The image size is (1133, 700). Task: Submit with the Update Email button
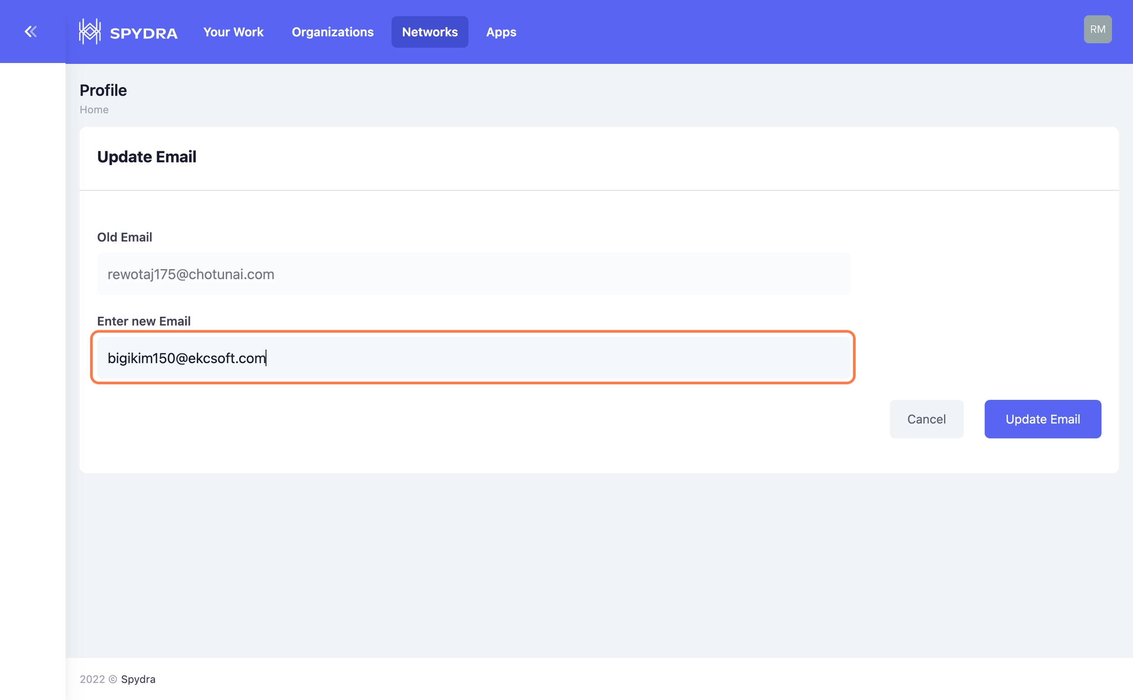(x=1042, y=419)
